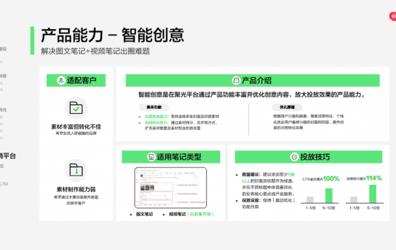Click the notebook icon beside 适用笔记类型

151,157
